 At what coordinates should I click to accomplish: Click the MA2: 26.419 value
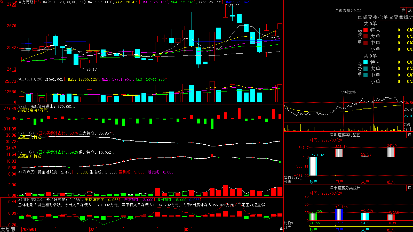pyautogui.click(x=127, y=2)
